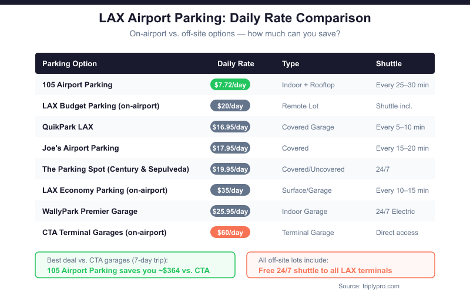
Task: Select the $19.95/day rate badge
Action: (x=230, y=169)
